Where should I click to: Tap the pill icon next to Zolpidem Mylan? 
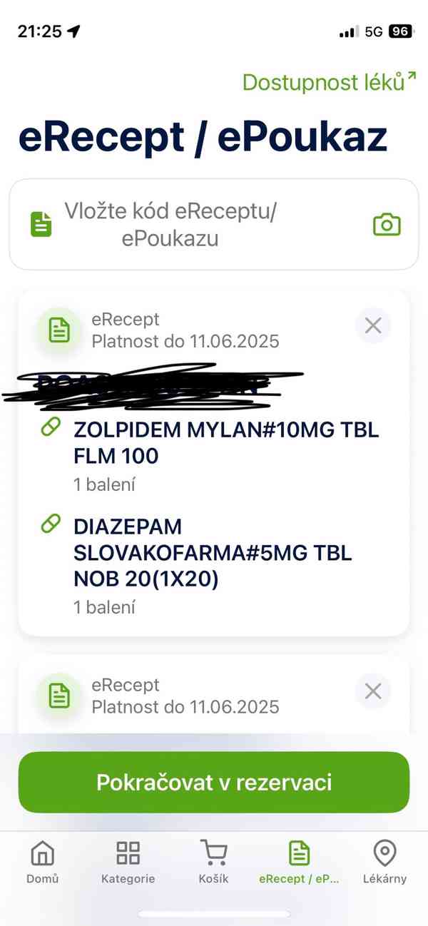point(51,427)
